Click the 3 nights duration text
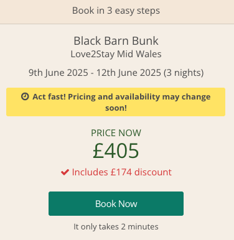 click(x=184, y=73)
